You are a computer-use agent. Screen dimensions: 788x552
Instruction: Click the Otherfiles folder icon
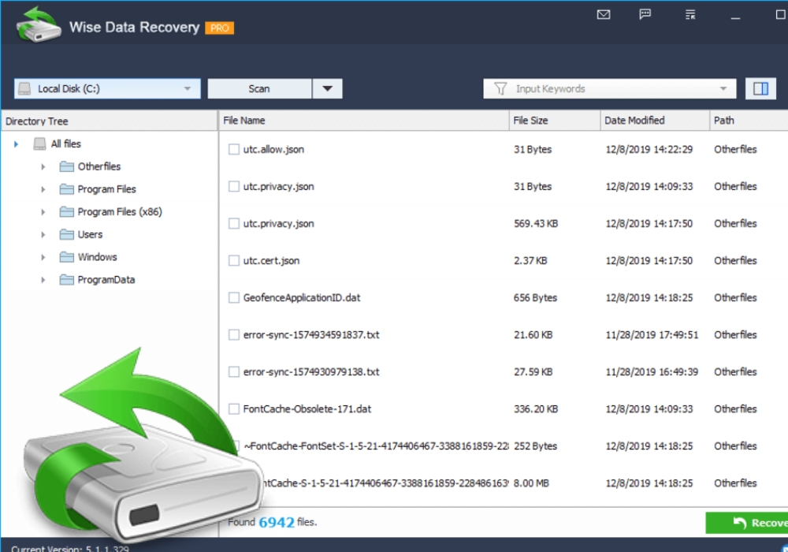pyautogui.click(x=66, y=166)
